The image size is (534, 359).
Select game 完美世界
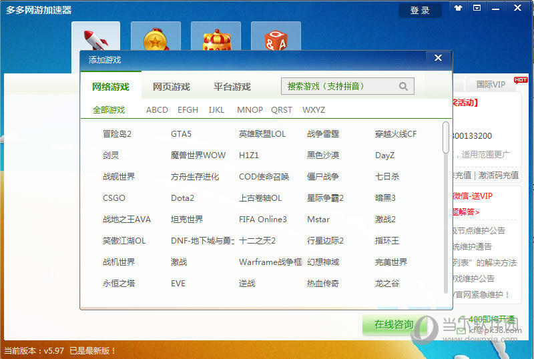[x=391, y=262]
